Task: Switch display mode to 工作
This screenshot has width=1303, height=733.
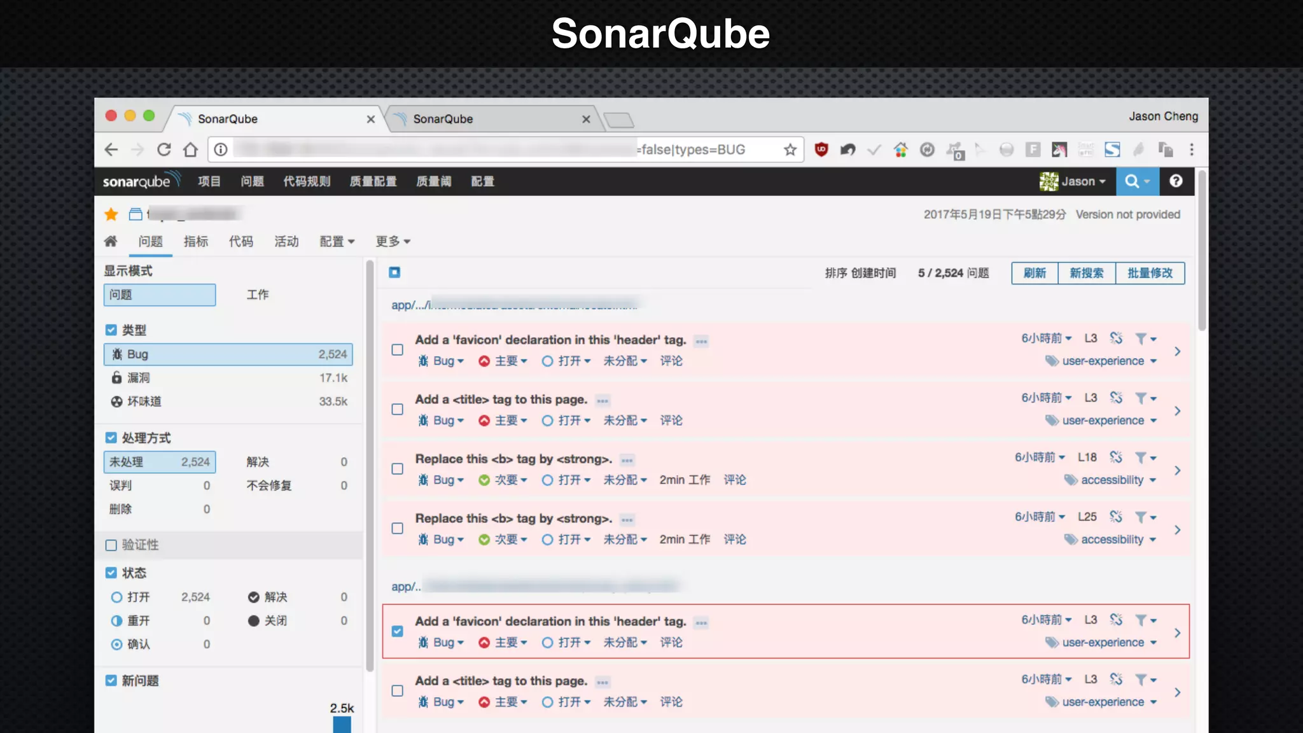Action: tap(258, 295)
